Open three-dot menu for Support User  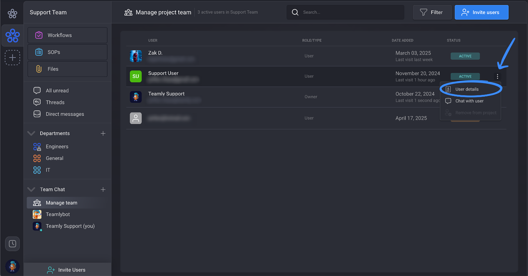[498, 76]
